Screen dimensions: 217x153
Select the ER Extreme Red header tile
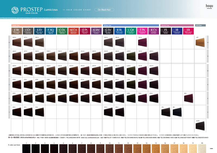click(x=188, y=31)
